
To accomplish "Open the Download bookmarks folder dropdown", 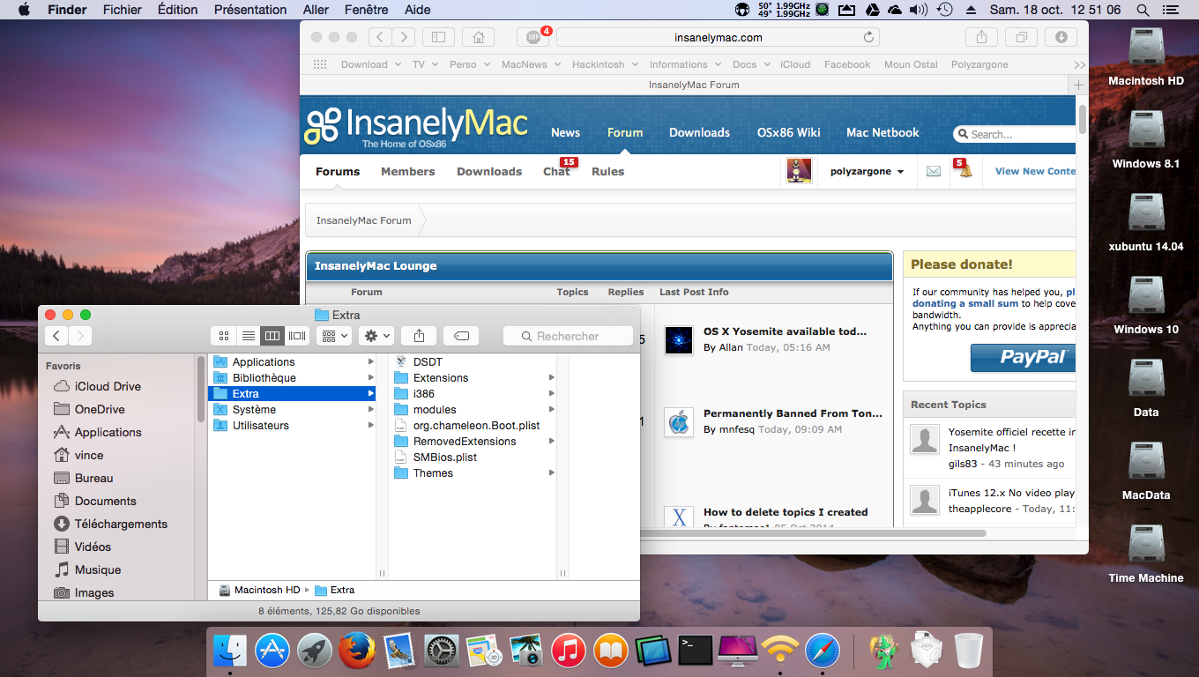I will pos(370,64).
